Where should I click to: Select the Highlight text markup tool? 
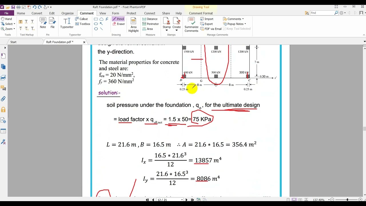click(21, 22)
